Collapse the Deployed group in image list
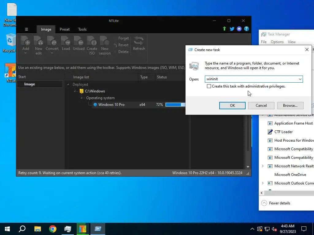The height and width of the screenshot is (235, 314). [x=68, y=84]
